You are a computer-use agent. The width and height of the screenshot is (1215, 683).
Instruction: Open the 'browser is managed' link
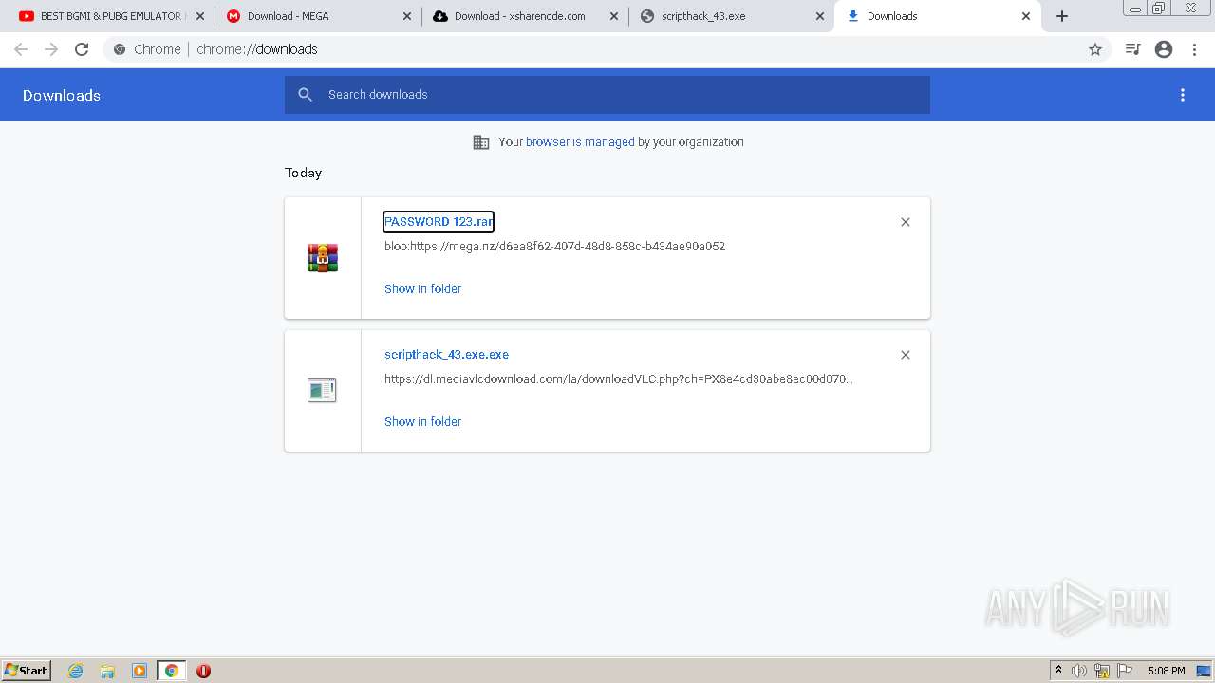(x=580, y=142)
